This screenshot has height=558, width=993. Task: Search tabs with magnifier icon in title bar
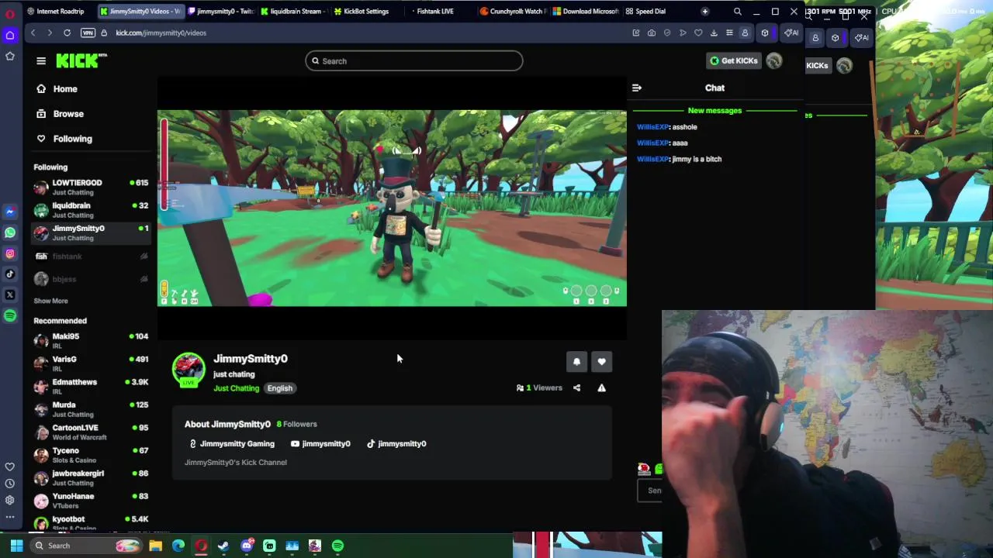click(x=738, y=12)
